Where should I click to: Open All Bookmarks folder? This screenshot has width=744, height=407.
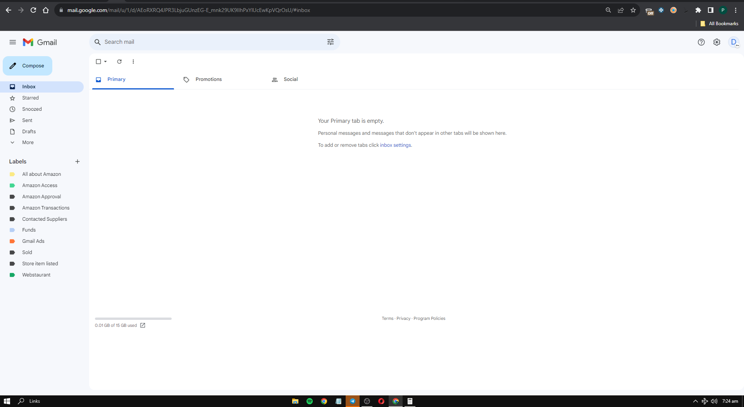click(x=719, y=24)
